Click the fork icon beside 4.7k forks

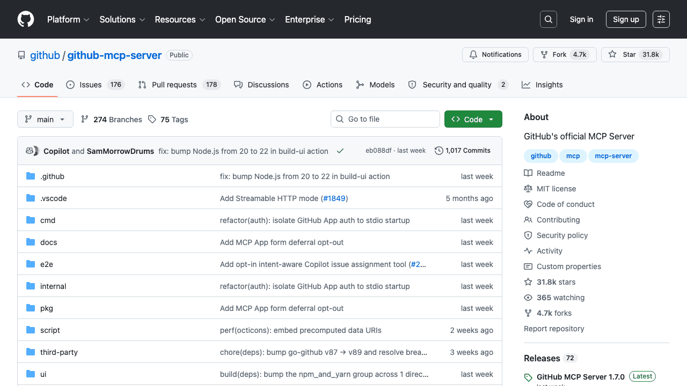pyautogui.click(x=528, y=313)
